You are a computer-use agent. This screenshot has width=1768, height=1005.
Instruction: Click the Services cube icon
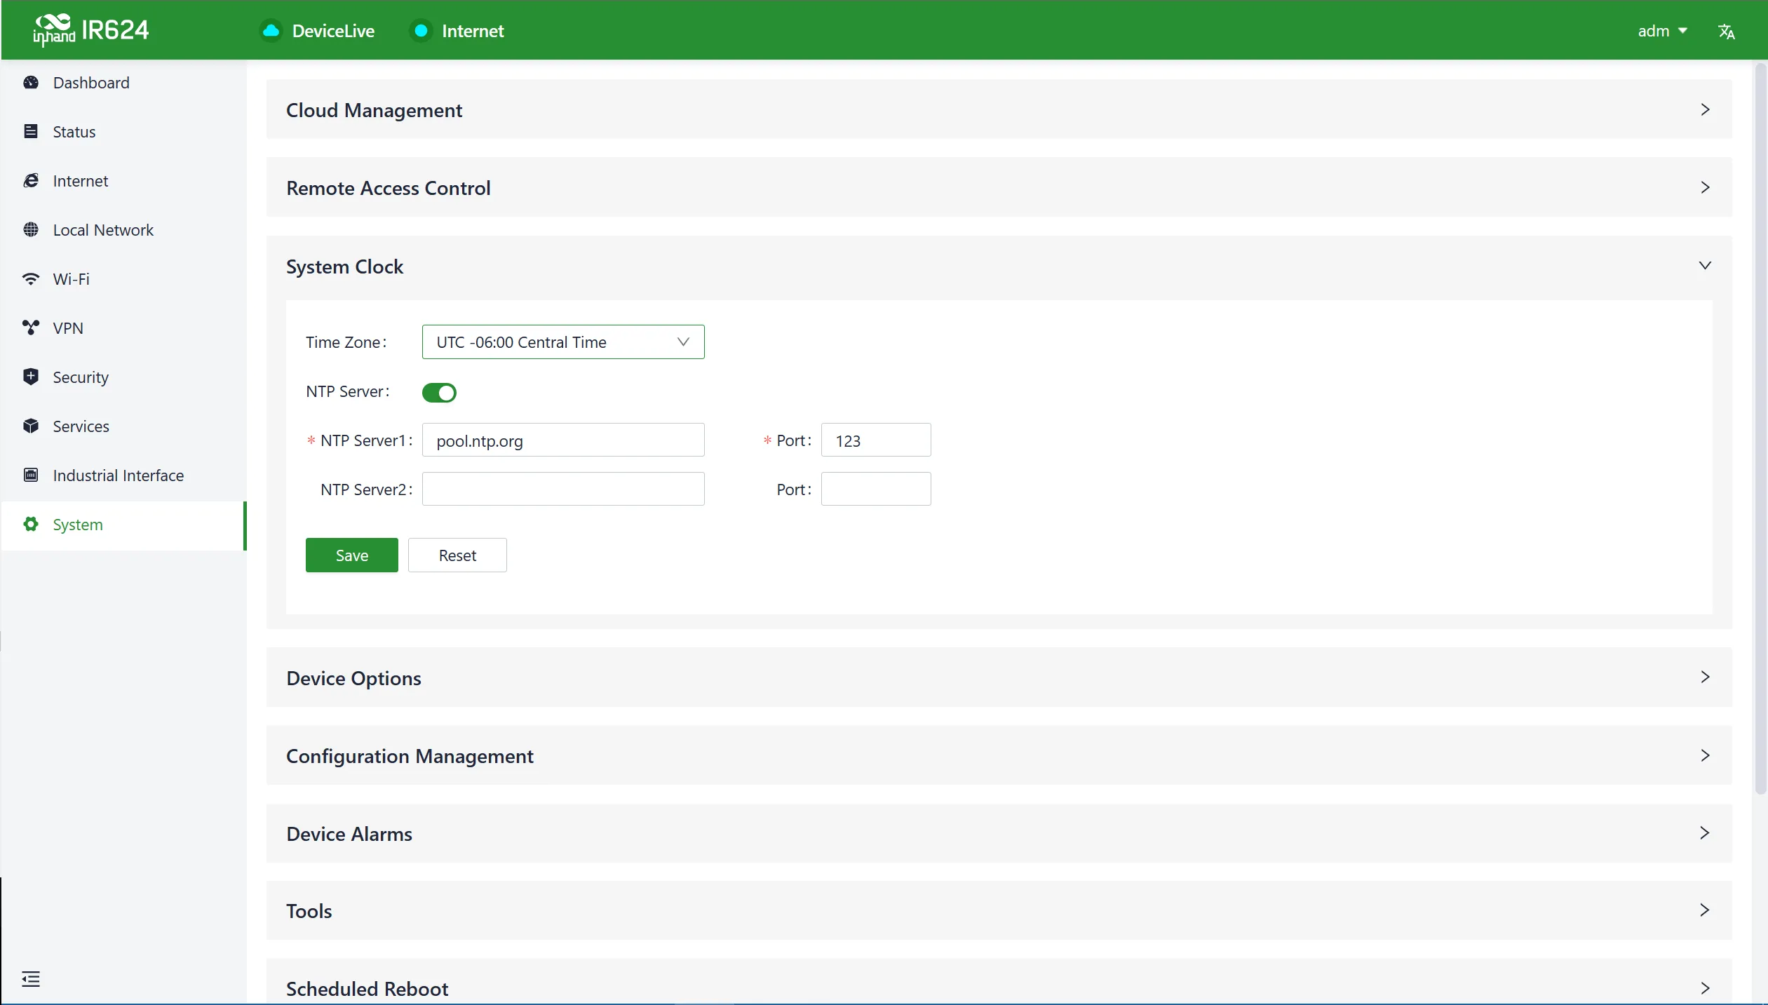[x=31, y=426]
